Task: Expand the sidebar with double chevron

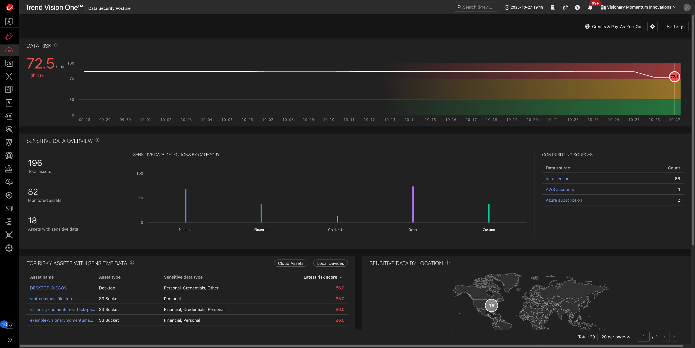Action: (x=10, y=340)
